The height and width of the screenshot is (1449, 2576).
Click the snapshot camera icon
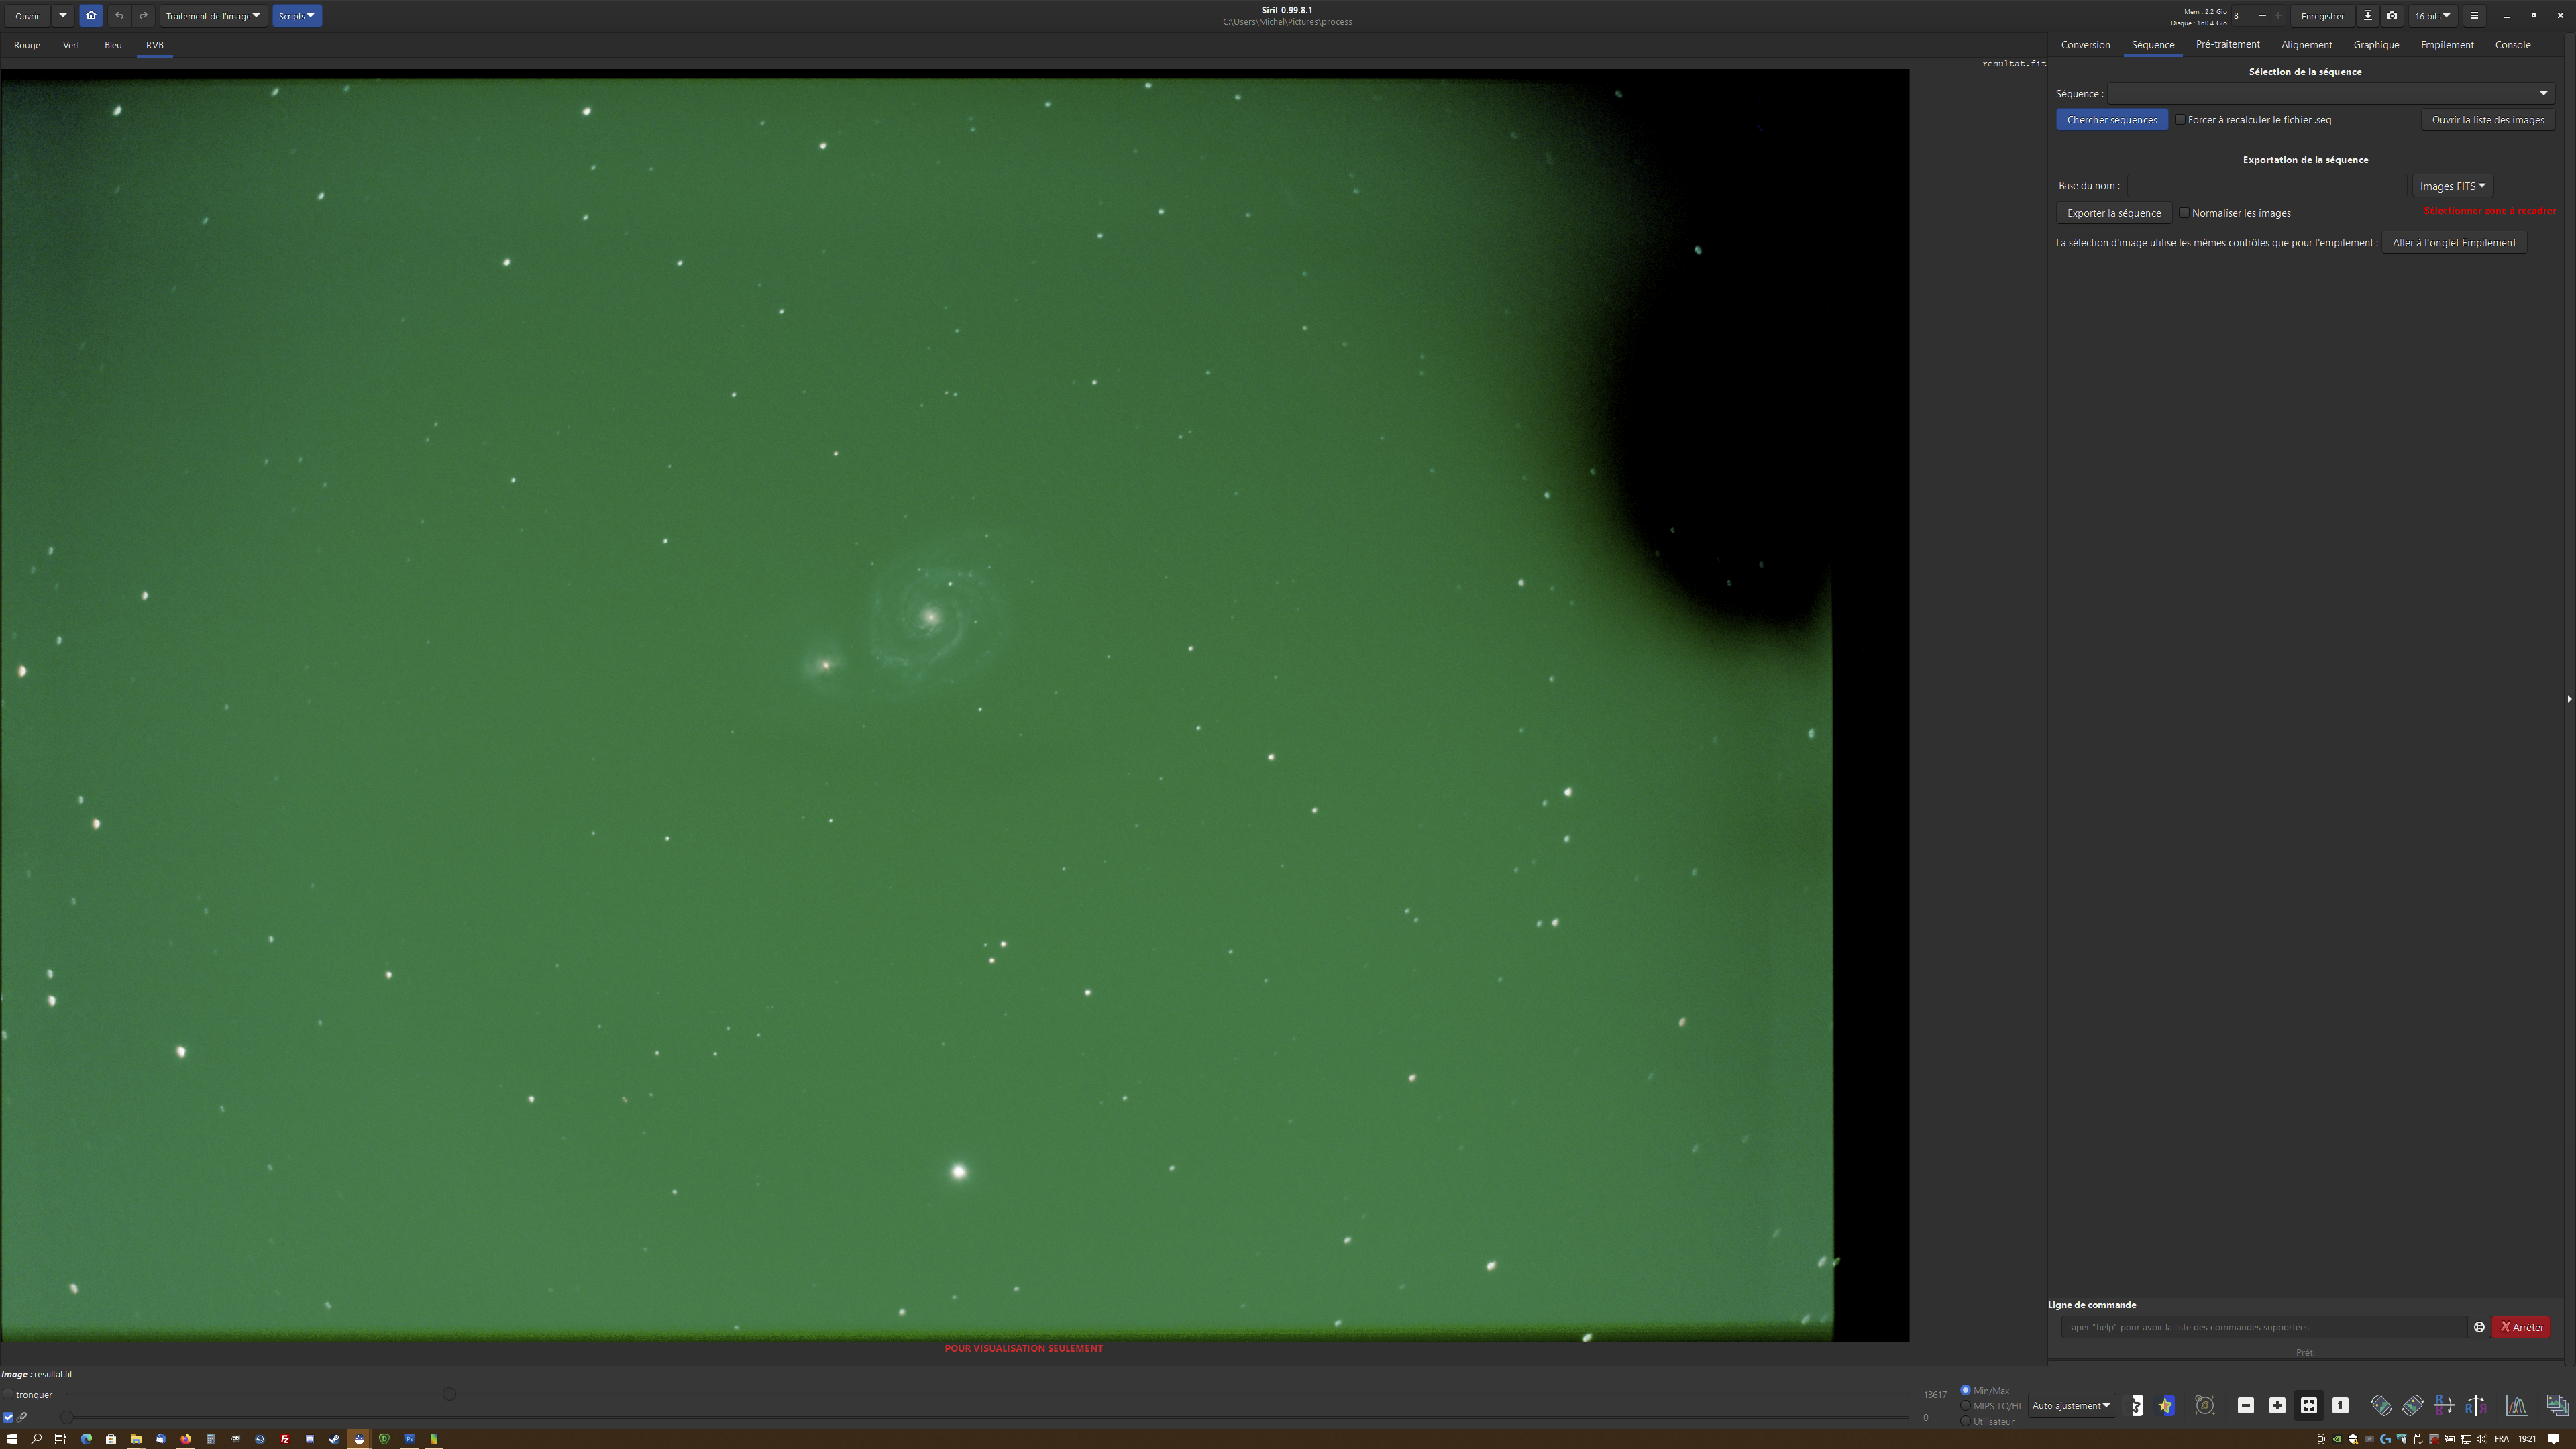2391,16
